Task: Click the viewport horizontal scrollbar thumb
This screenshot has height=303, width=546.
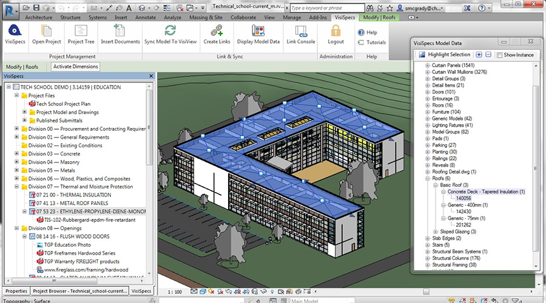Action: [x=426, y=291]
